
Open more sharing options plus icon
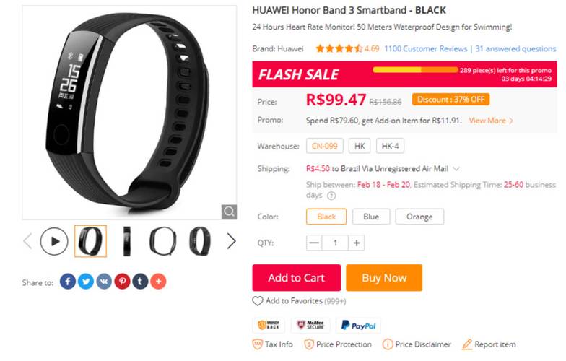click(x=158, y=282)
